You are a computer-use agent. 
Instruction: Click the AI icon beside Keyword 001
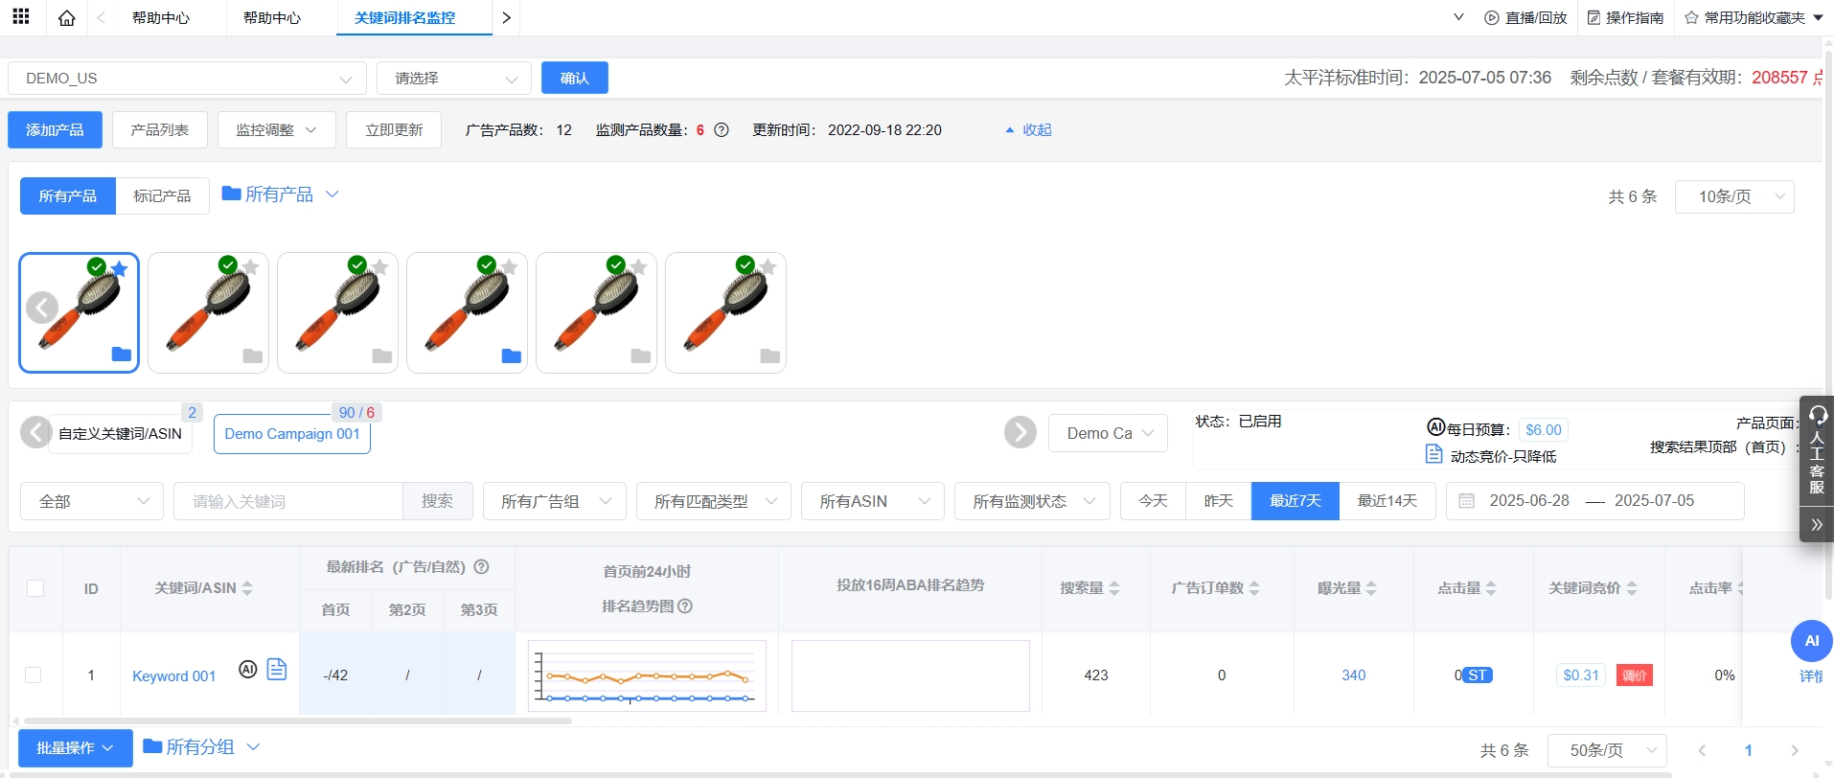247,670
